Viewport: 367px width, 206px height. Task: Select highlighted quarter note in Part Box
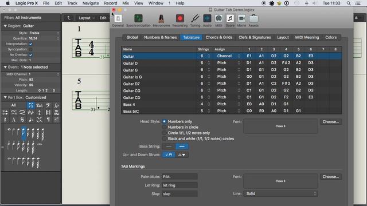click(x=24, y=133)
